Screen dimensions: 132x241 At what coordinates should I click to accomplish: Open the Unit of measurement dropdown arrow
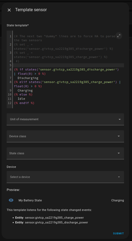pos(120,119)
